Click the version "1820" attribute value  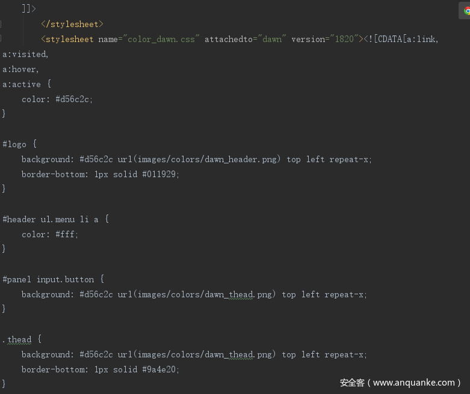(343, 39)
